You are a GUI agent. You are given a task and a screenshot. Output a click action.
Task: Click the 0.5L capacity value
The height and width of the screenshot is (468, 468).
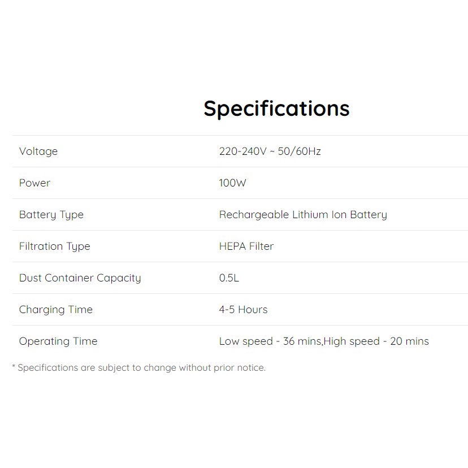229,278
